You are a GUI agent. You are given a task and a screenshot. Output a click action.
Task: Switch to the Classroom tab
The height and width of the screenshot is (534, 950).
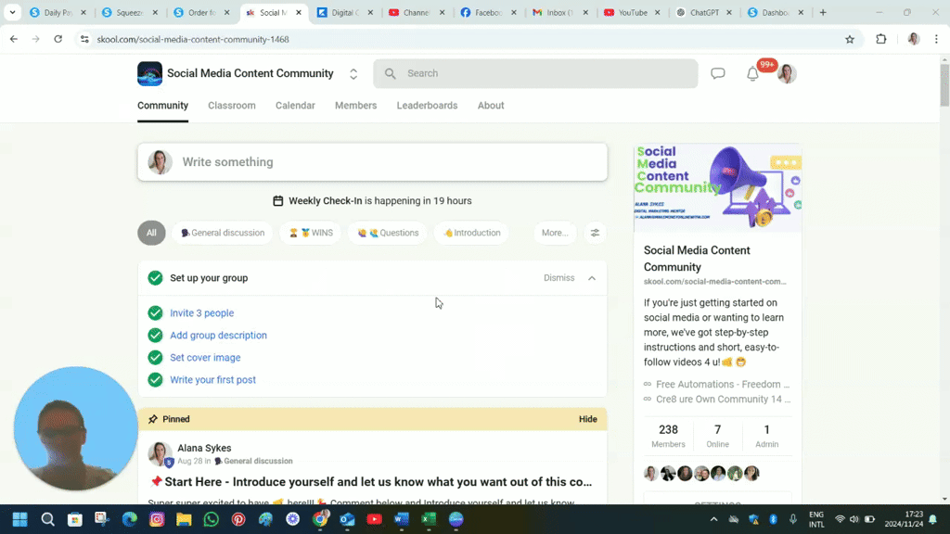[x=232, y=106]
